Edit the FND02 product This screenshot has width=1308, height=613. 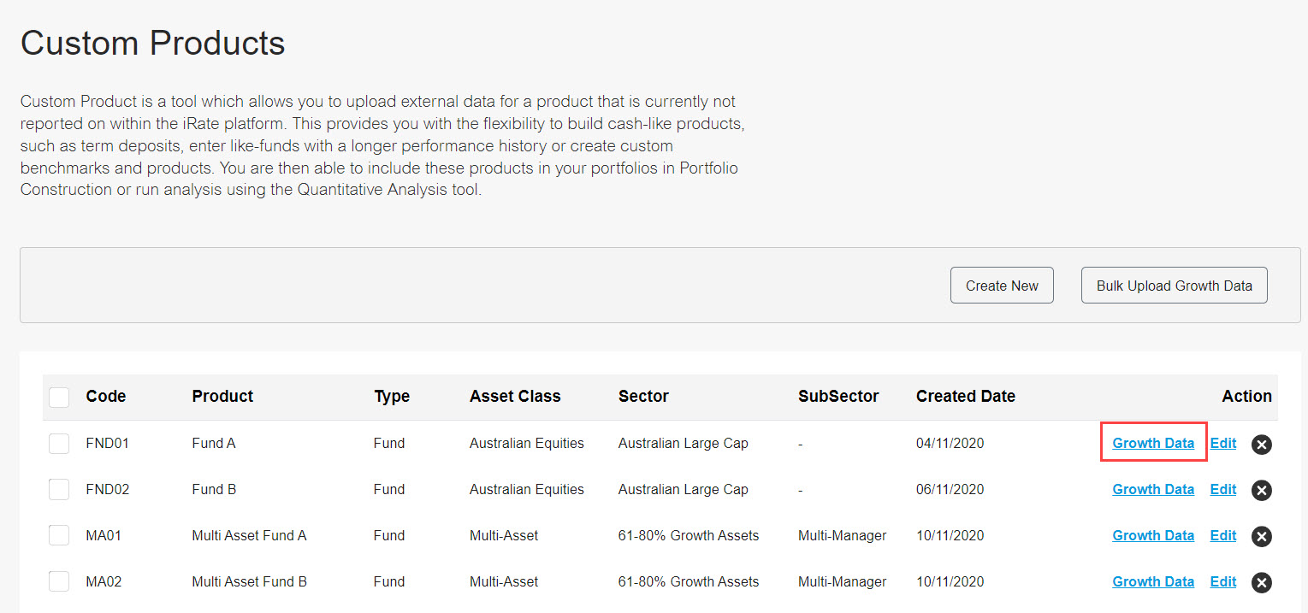(1223, 489)
